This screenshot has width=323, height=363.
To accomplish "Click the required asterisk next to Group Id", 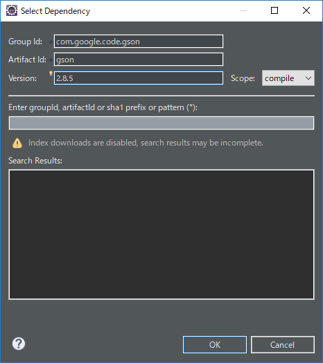I will pos(51,42).
